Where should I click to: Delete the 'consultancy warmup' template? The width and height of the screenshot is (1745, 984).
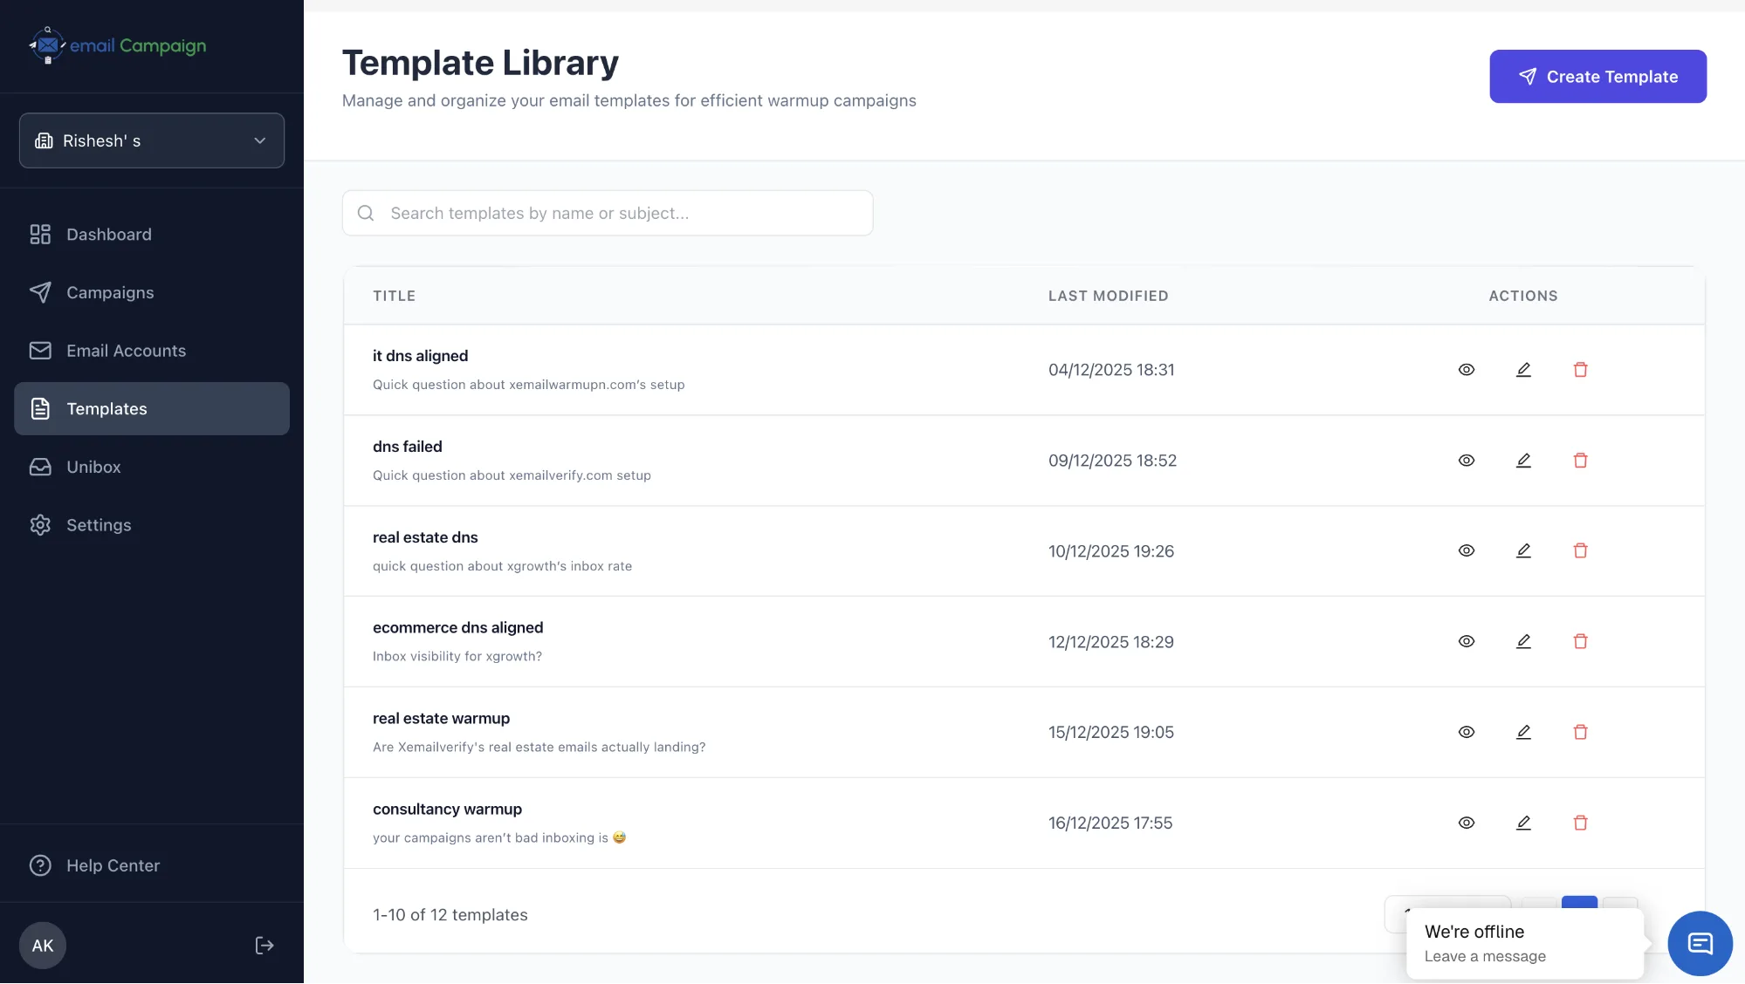point(1580,823)
